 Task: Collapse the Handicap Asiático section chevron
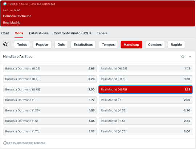click(x=190, y=56)
